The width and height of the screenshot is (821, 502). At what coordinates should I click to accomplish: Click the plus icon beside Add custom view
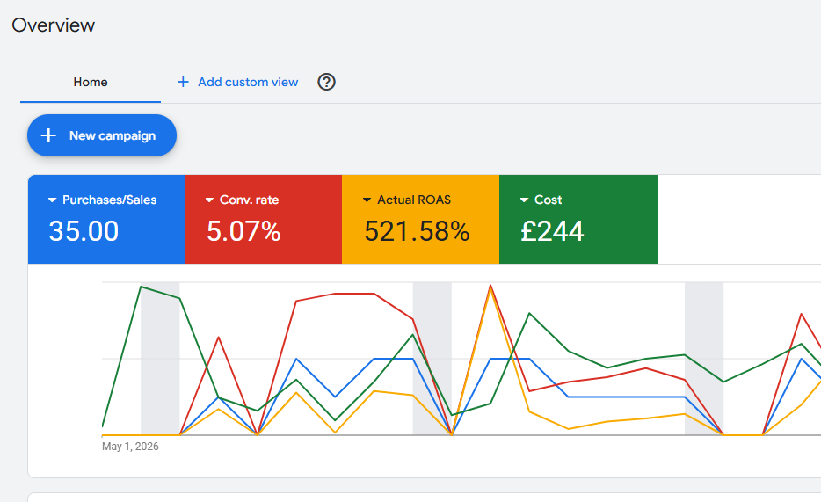[x=183, y=82]
